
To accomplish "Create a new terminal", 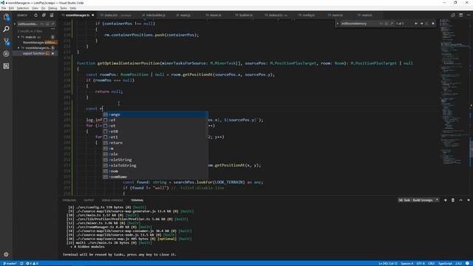I will (445, 200).
